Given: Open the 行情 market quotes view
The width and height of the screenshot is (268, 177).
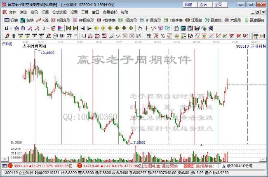Looking at the screenshot, I should click(x=11, y=20).
